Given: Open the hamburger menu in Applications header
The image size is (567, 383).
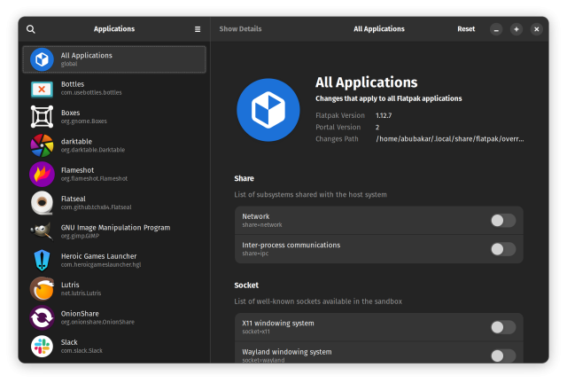Looking at the screenshot, I should pyautogui.click(x=198, y=29).
